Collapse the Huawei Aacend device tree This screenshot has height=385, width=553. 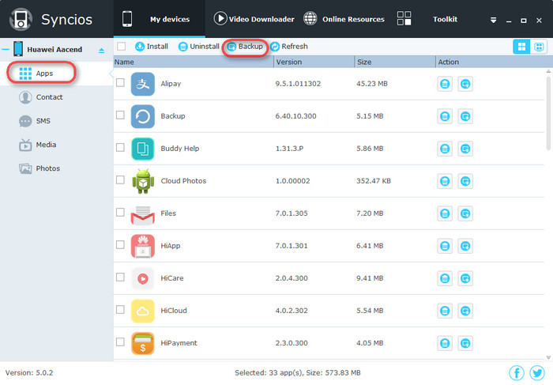pos(6,49)
